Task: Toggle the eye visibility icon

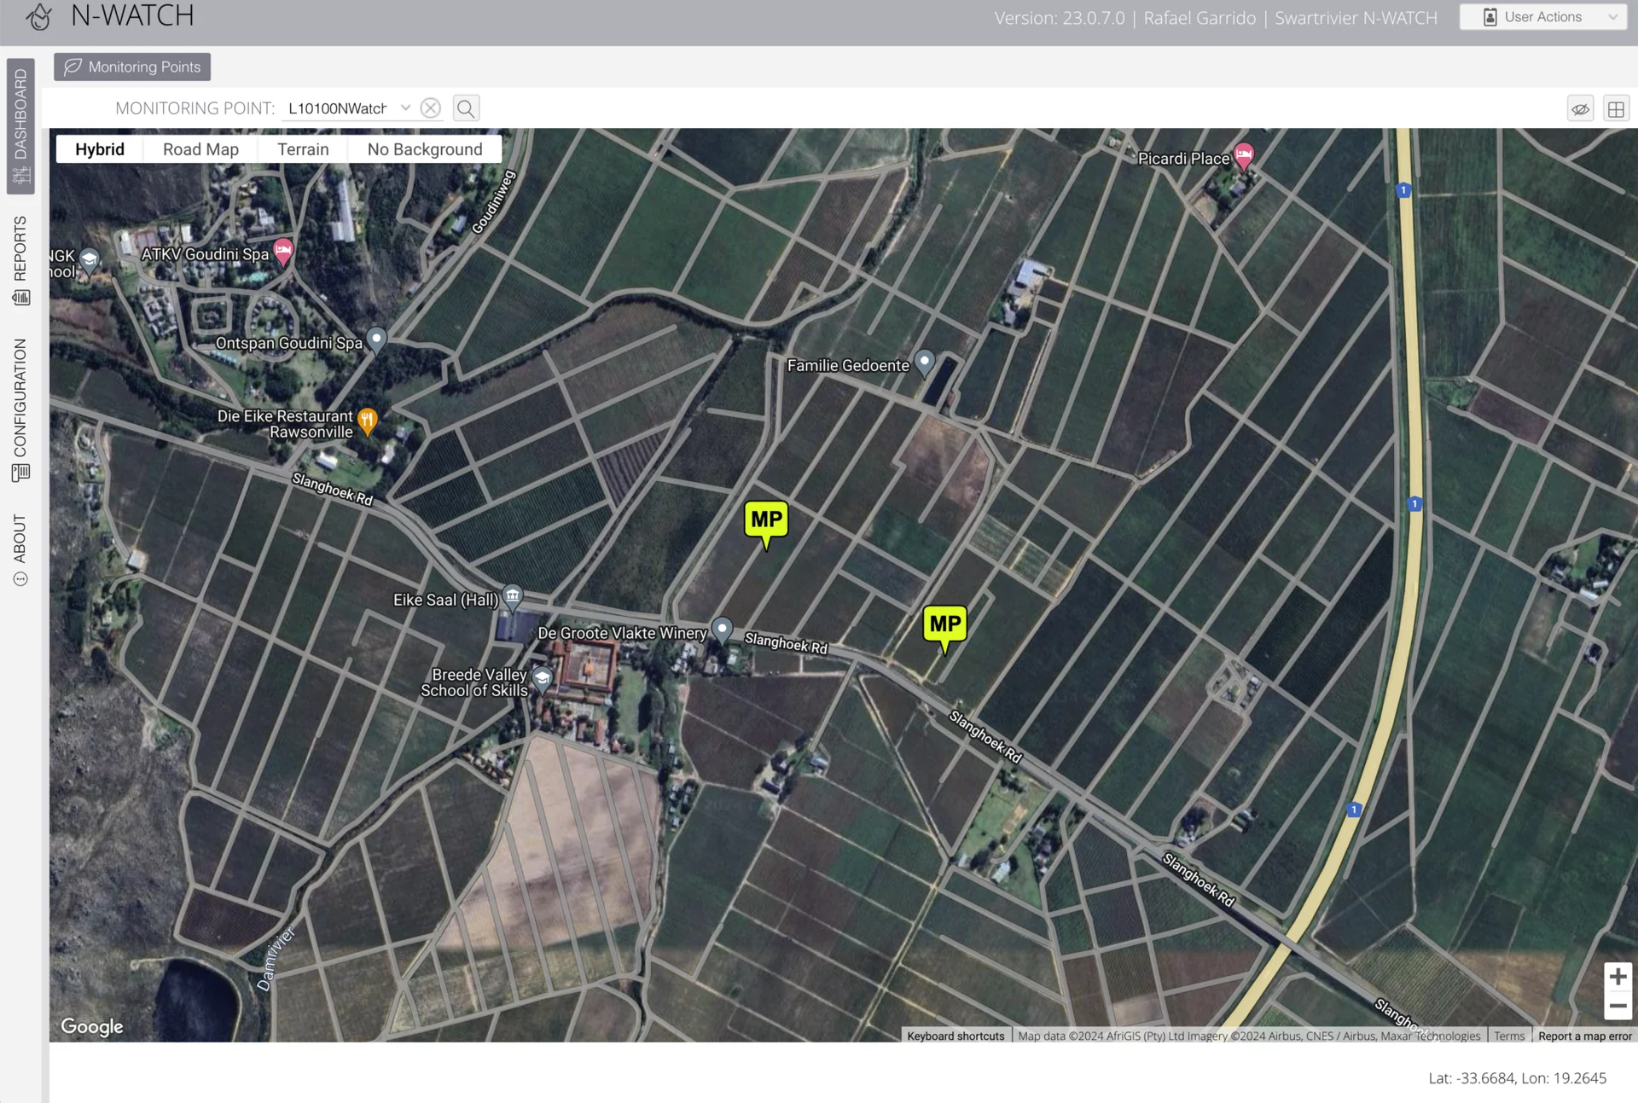Action: pos(1581,109)
